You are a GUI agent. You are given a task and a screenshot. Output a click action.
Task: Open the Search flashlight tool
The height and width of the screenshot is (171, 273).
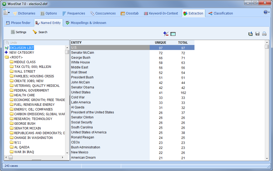40,32
